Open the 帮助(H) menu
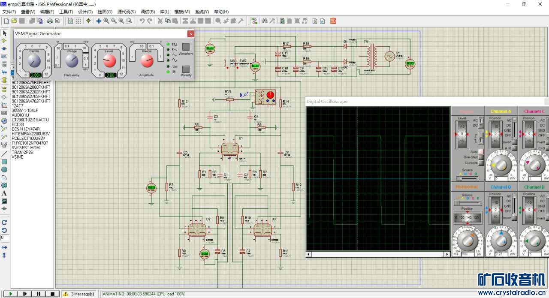The height and width of the screenshot is (298, 549). click(221, 12)
